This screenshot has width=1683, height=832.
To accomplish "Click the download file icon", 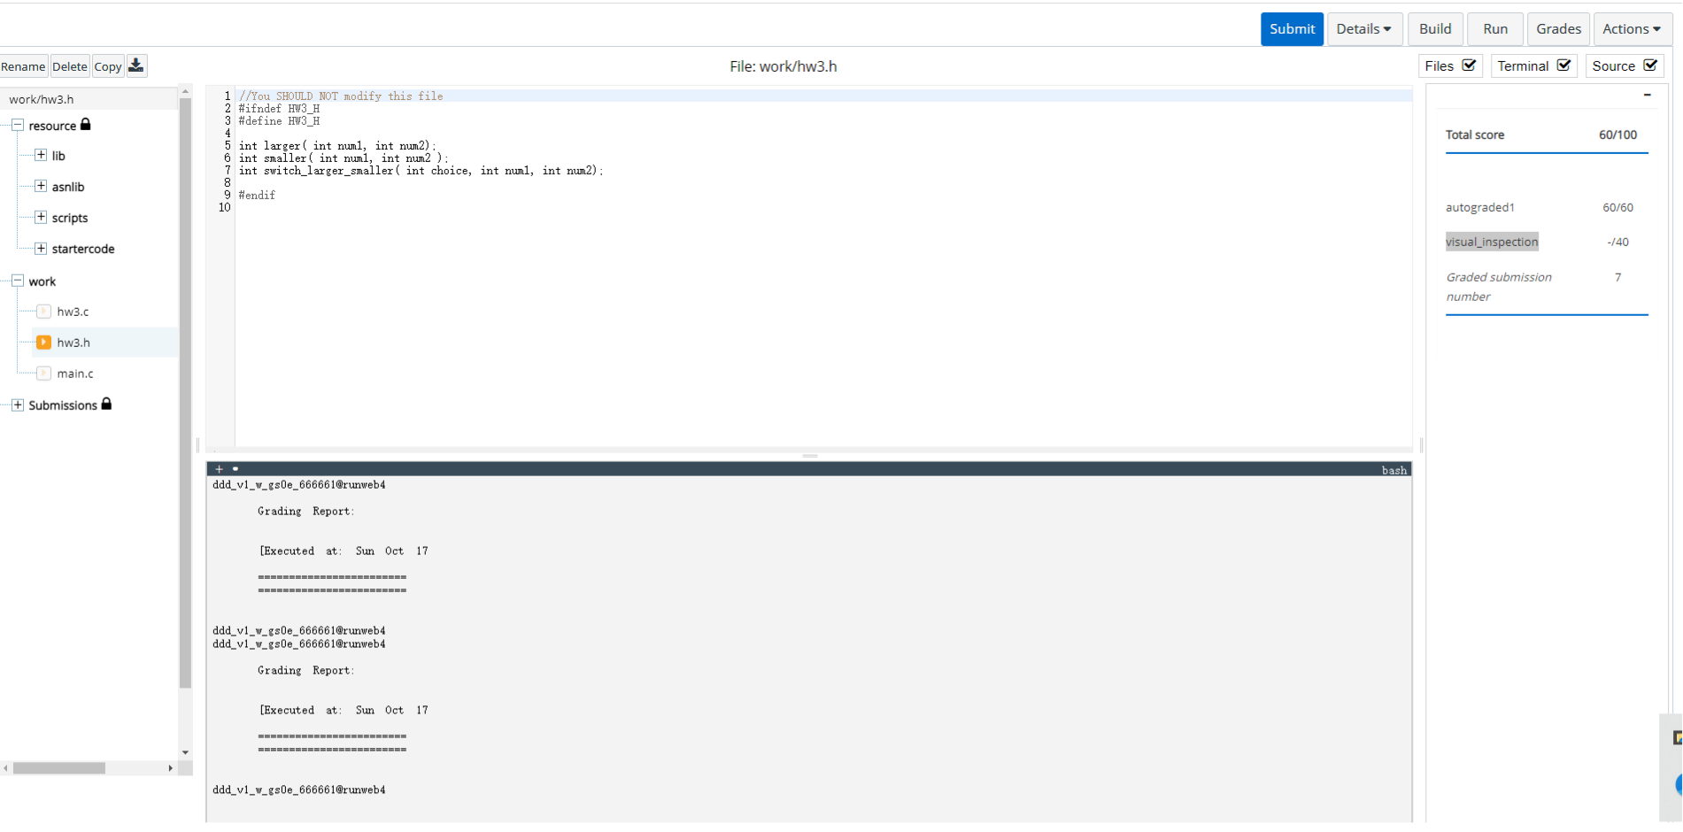I will click(136, 65).
